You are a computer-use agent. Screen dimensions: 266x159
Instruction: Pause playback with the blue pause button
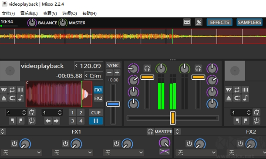(x=96, y=121)
